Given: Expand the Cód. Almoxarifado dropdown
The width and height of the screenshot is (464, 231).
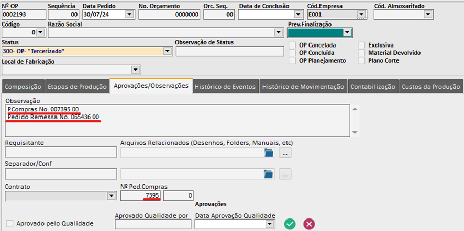Looking at the screenshot, I should click(x=427, y=14).
